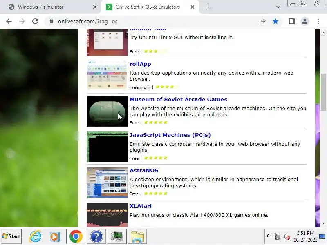Screen dimensions: 327x245
Task: Open the profile avatar icon
Action: [305, 21]
